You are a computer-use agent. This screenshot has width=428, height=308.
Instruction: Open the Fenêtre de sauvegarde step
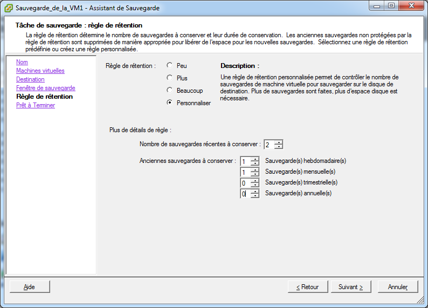tap(46, 88)
